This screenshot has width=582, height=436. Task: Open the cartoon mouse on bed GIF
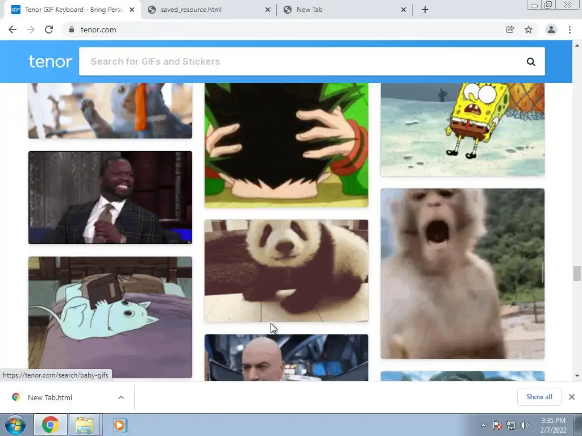pos(110,317)
